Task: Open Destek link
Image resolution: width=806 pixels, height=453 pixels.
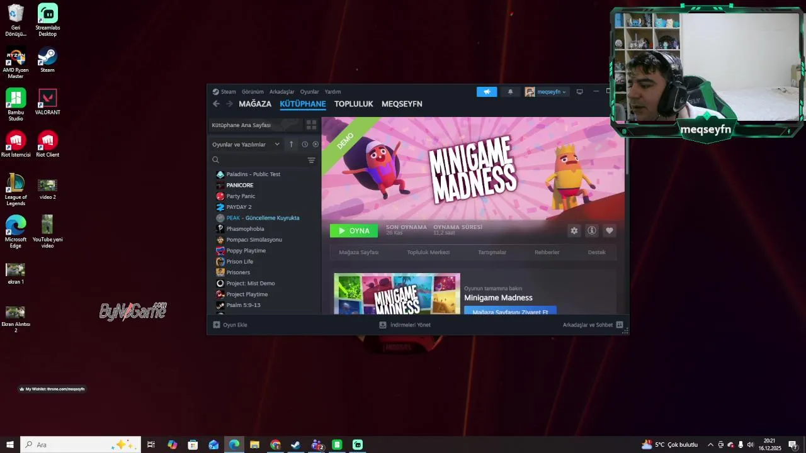Action: pos(597,252)
